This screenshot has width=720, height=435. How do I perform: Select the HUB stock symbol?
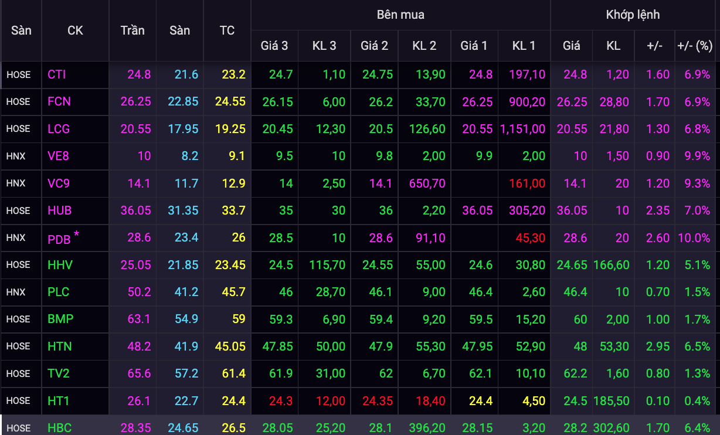59,210
